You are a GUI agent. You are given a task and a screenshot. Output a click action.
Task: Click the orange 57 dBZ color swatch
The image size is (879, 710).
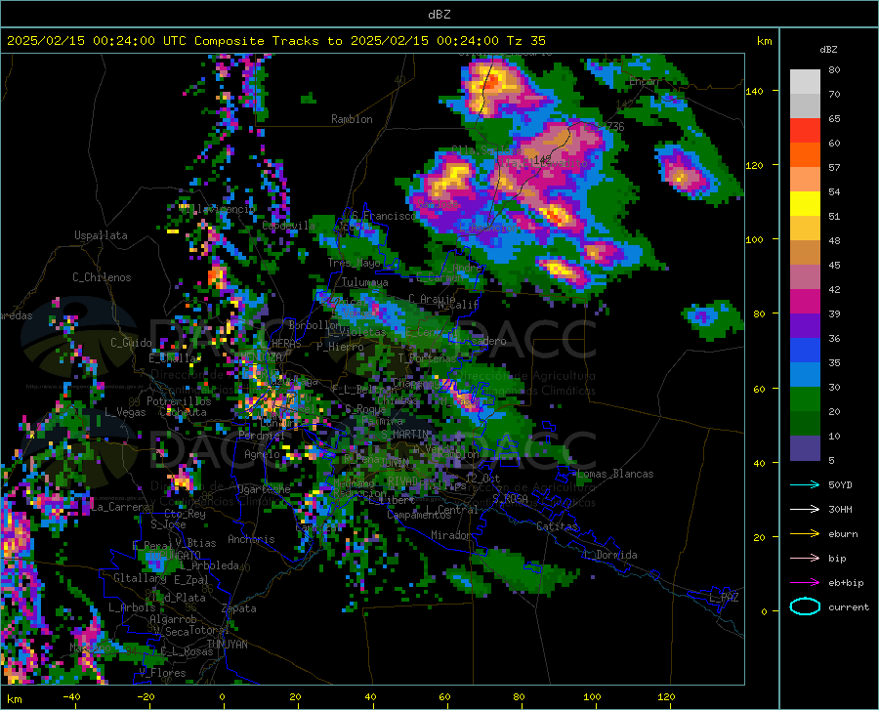coord(805,155)
